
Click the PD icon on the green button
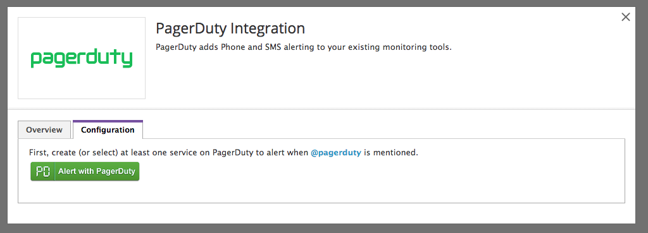point(43,172)
